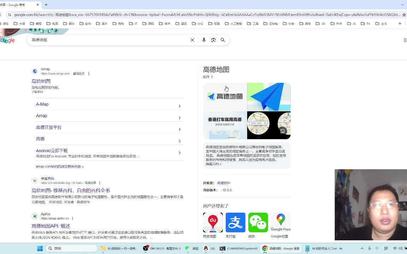This screenshot has height=254, width=407.
Task: Open the 人工智能 bookmark folder
Action: 233,24
